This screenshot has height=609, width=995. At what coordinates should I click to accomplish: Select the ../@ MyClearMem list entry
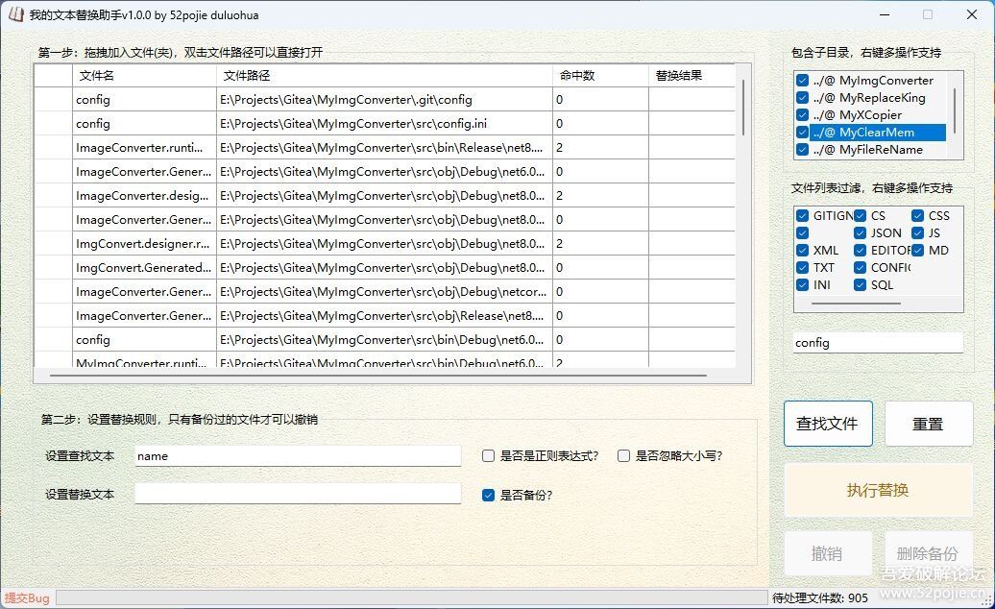coord(877,132)
